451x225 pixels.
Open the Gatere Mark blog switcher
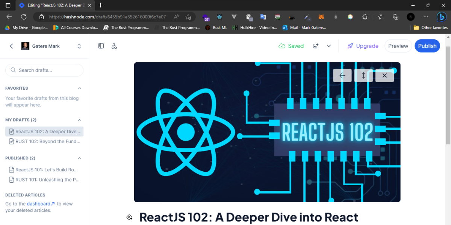tap(51, 46)
